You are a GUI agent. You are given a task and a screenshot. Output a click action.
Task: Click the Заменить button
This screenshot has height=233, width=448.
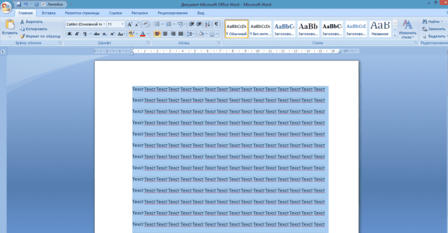pos(434,29)
